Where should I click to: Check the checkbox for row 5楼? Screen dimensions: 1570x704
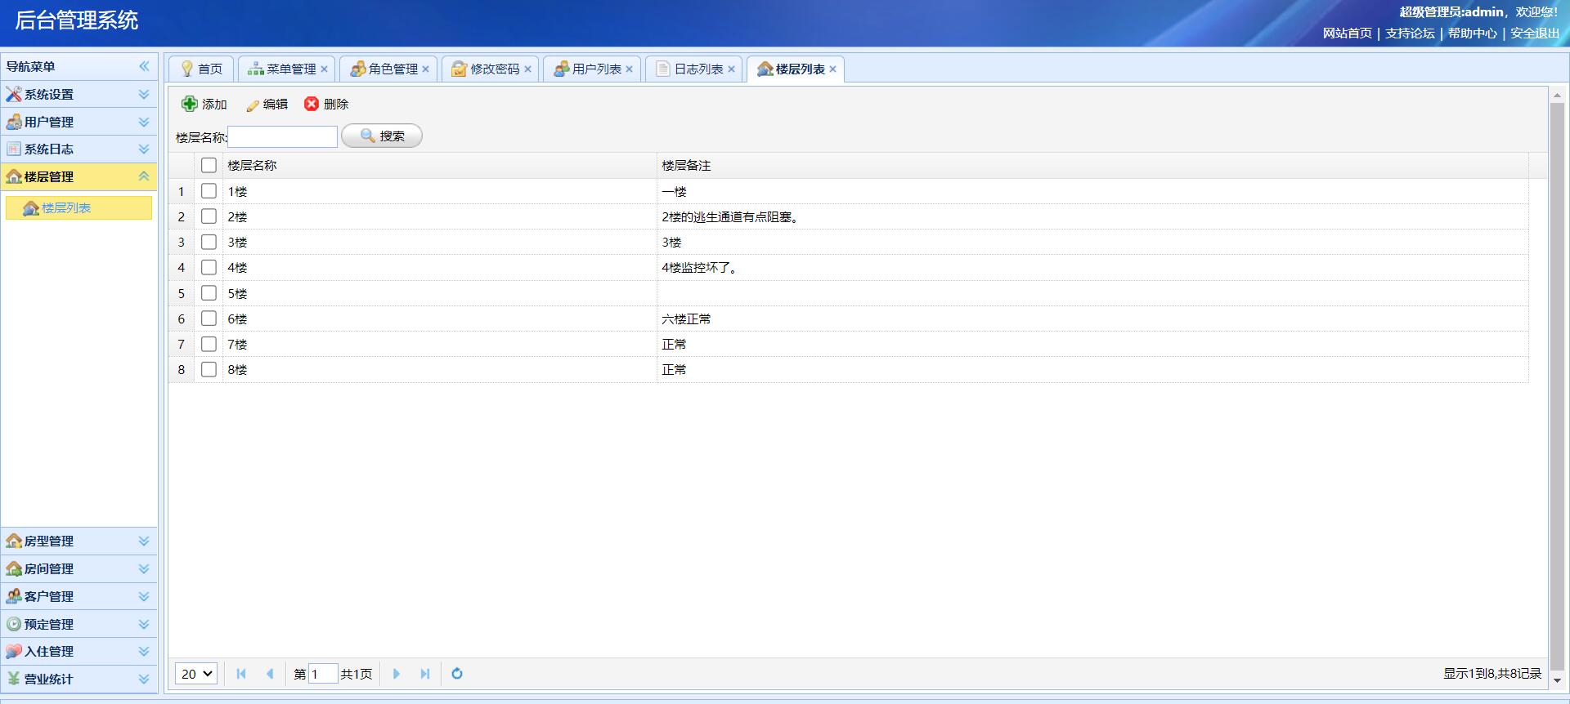[x=209, y=293]
